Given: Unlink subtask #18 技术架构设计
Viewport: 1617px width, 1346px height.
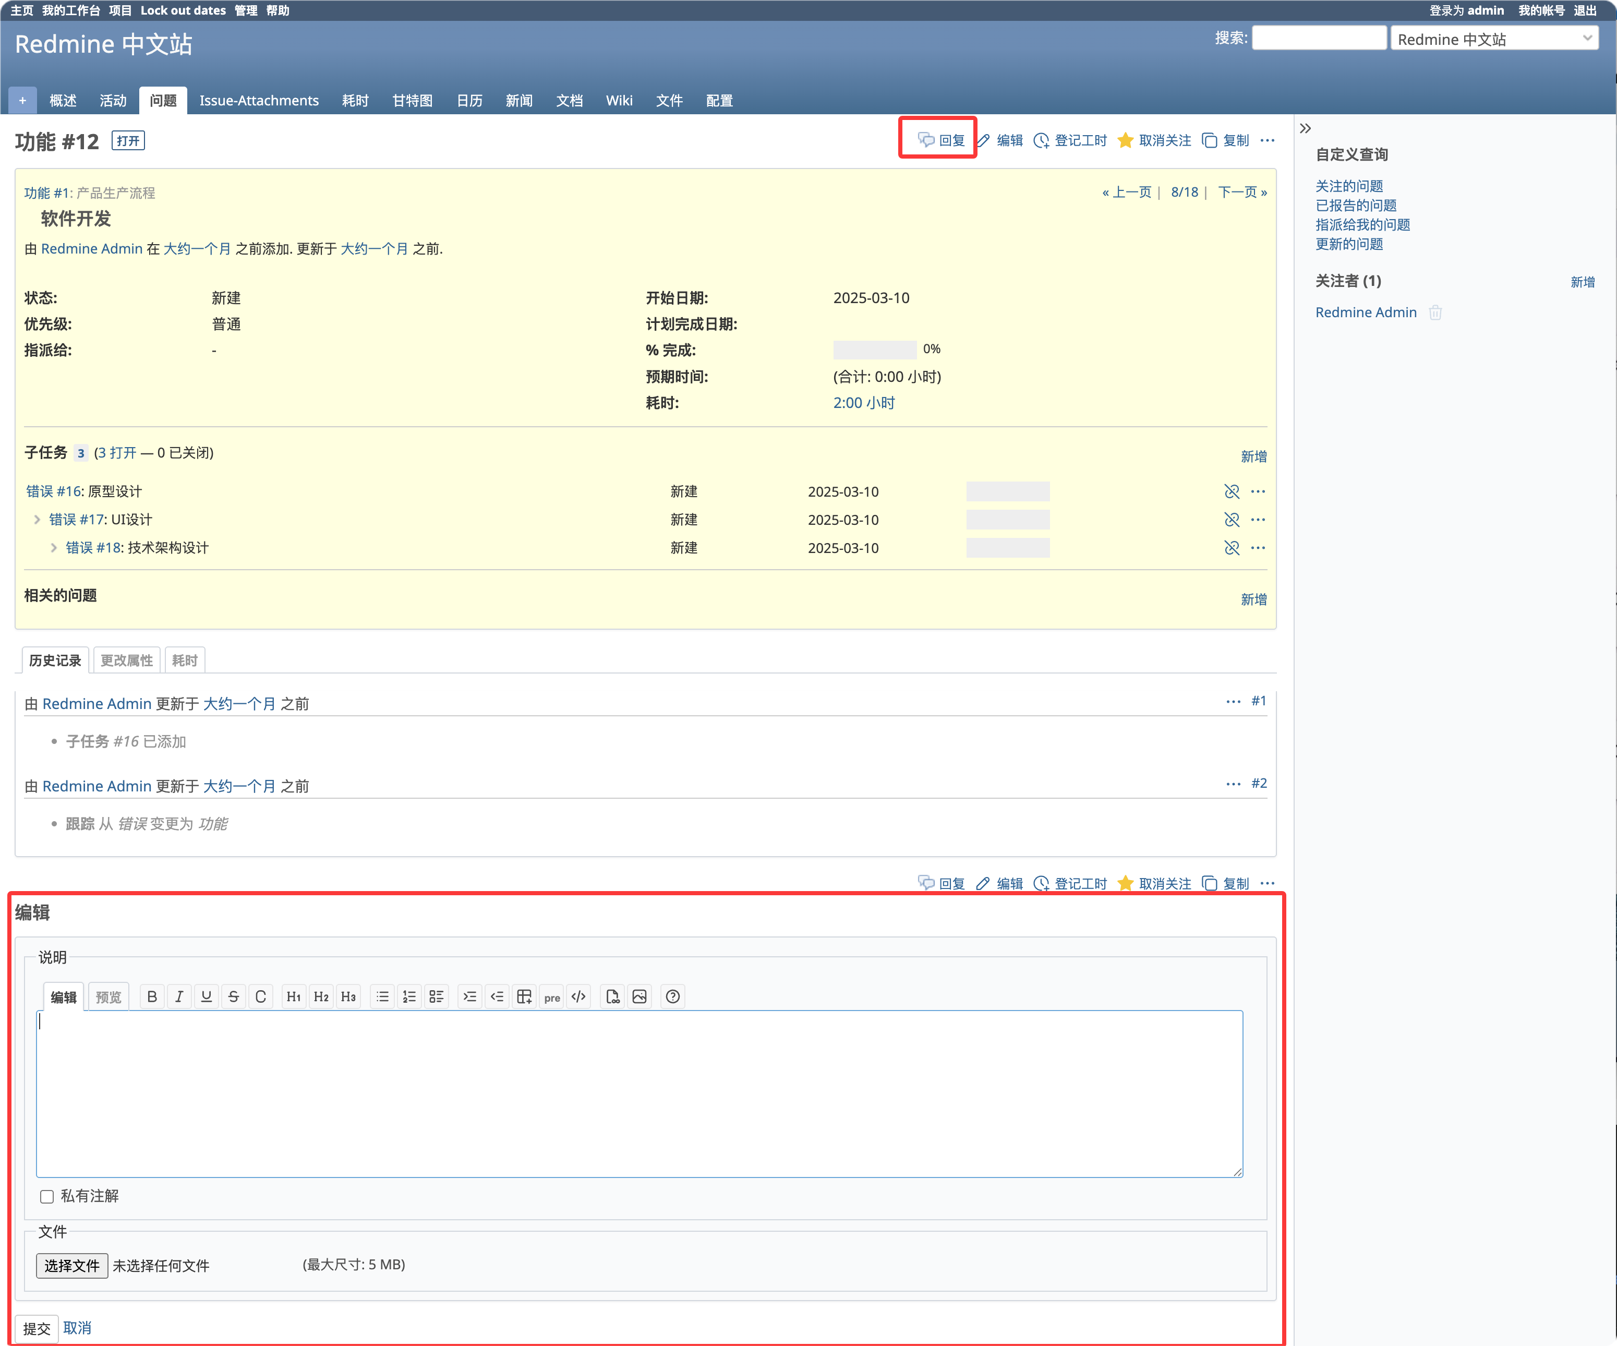Looking at the screenshot, I should click(x=1231, y=547).
